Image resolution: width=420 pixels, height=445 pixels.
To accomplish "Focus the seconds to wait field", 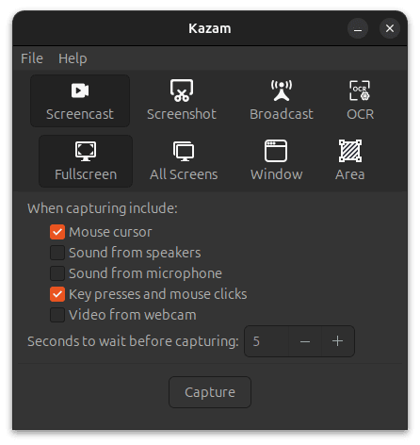I will point(267,341).
